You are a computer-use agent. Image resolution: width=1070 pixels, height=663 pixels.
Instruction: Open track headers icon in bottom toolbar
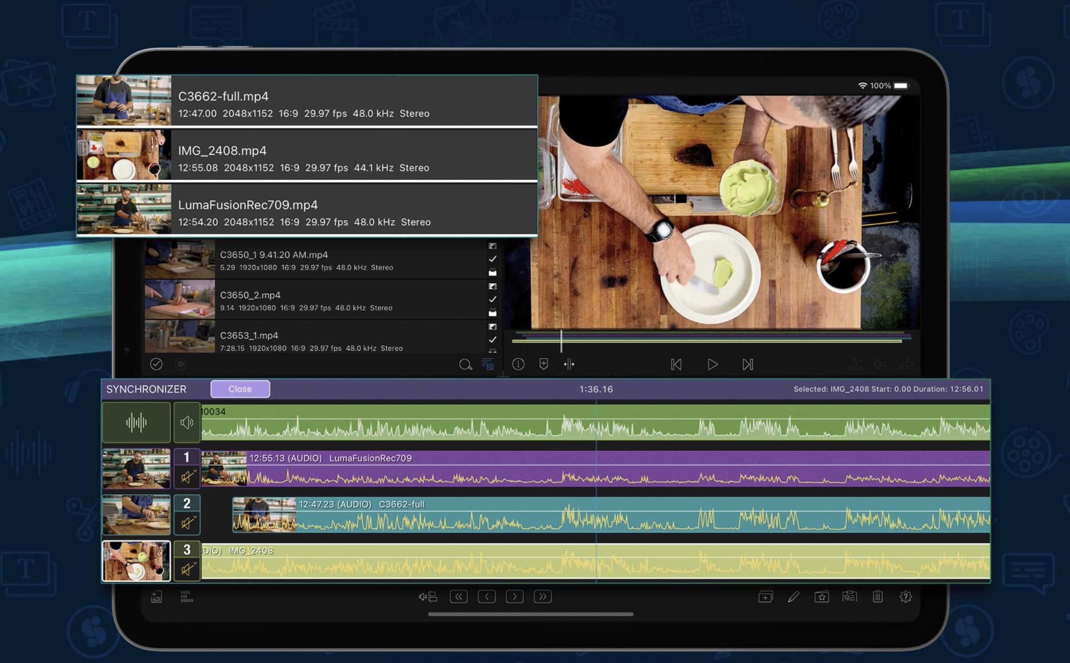click(x=186, y=597)
